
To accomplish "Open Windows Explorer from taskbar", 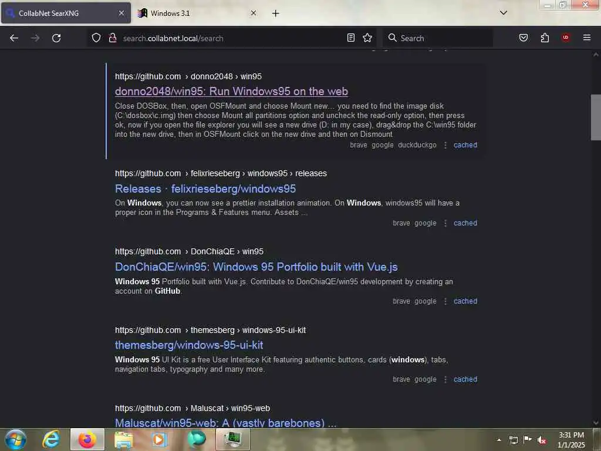I will pyautogui.click(x=123, y=439).
